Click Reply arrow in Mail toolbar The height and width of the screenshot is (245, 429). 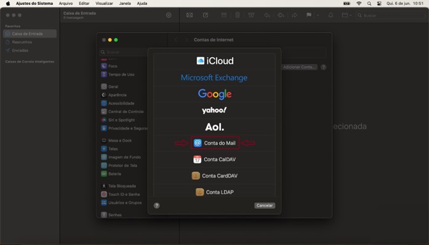pyautogui.click(x=267, y=15)
